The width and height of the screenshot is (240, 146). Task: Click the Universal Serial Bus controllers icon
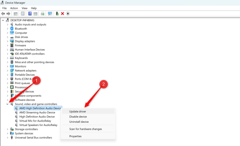click(12, 137)
